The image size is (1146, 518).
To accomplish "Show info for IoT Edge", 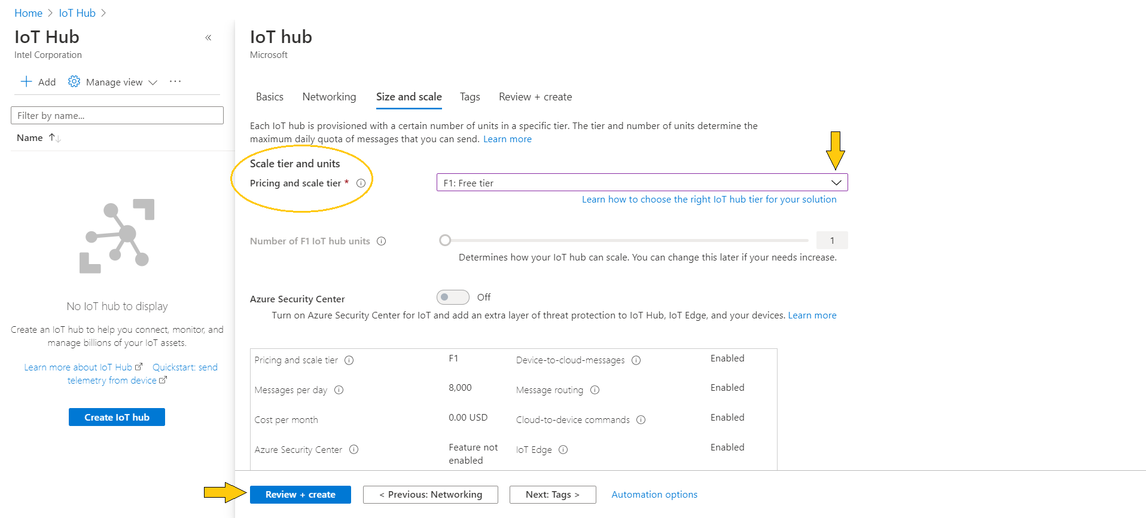I will [563, 450].
